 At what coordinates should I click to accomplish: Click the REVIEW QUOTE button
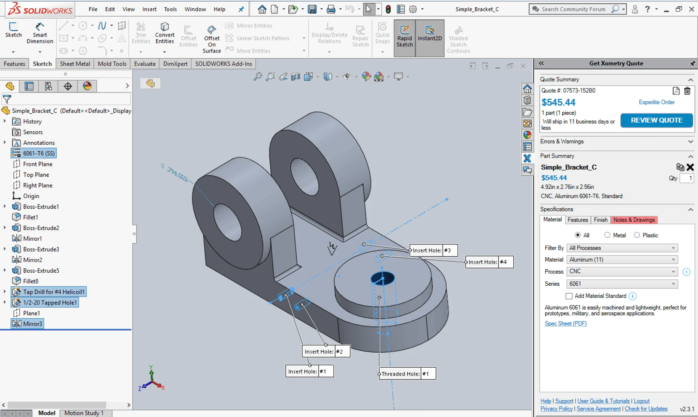pyautogui.click(x=656, y=120)
